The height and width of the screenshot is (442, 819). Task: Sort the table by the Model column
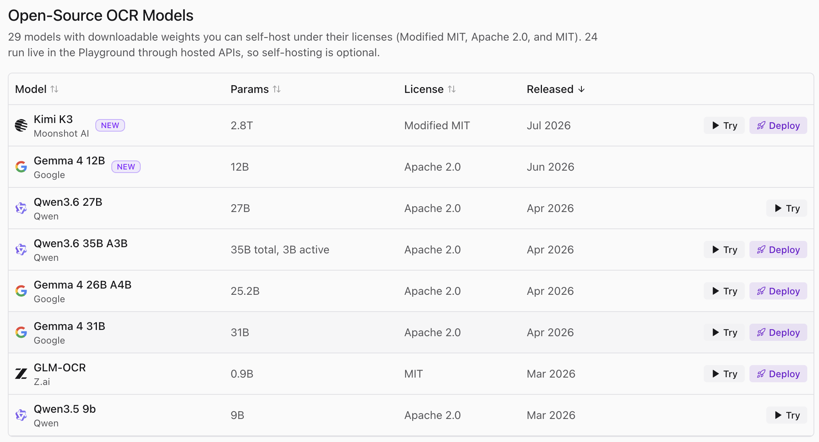[x=37, y=89]
